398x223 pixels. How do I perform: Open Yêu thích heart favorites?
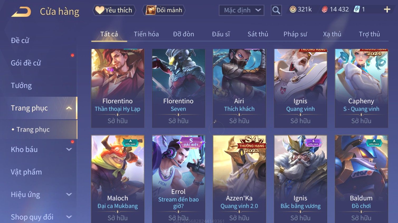coord(114,10)
